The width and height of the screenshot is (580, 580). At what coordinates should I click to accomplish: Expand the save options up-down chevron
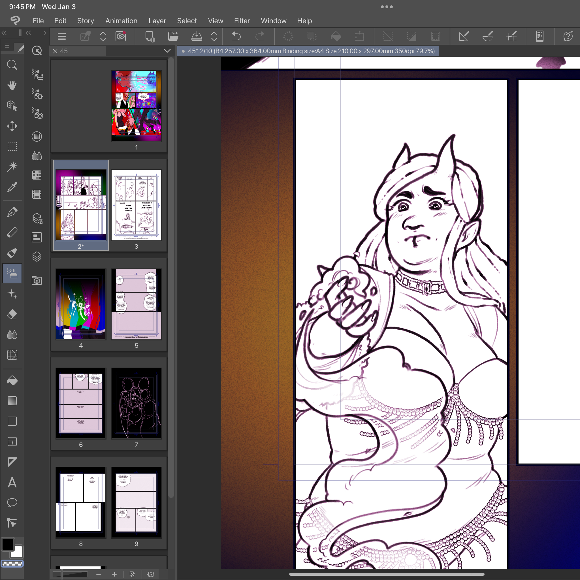click(214, 36)
